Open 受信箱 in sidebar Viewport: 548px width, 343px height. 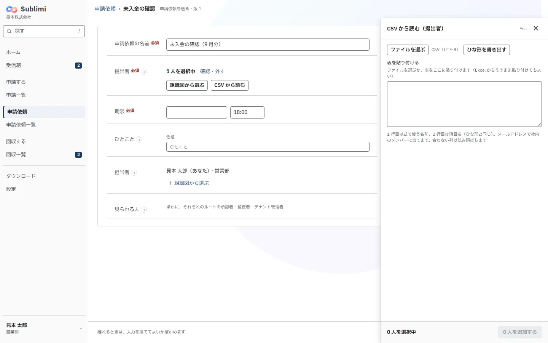[x=44, y=65]
